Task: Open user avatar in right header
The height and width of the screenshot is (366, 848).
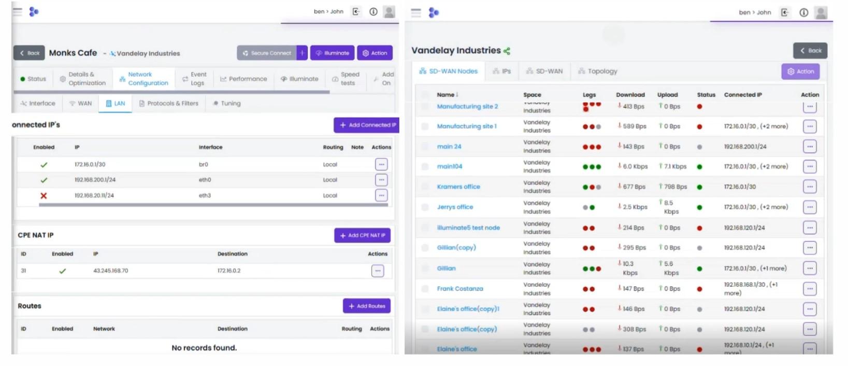Action: click(x=821, y=12)
